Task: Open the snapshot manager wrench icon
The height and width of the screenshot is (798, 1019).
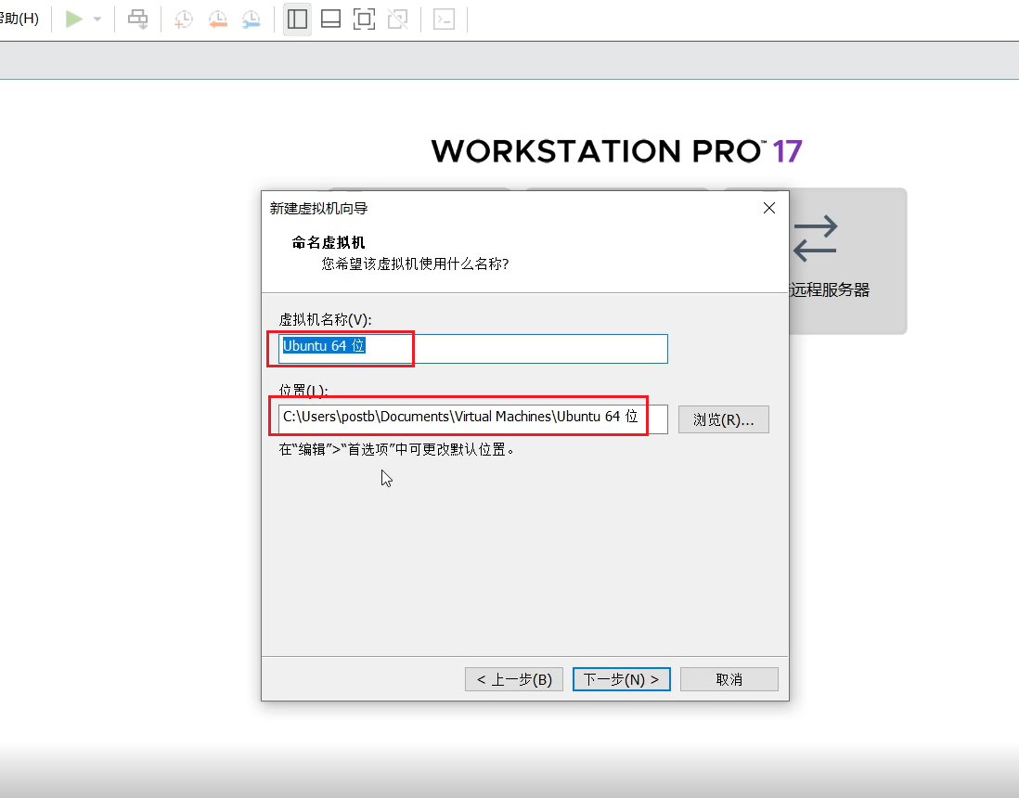Action: point(252,19)
